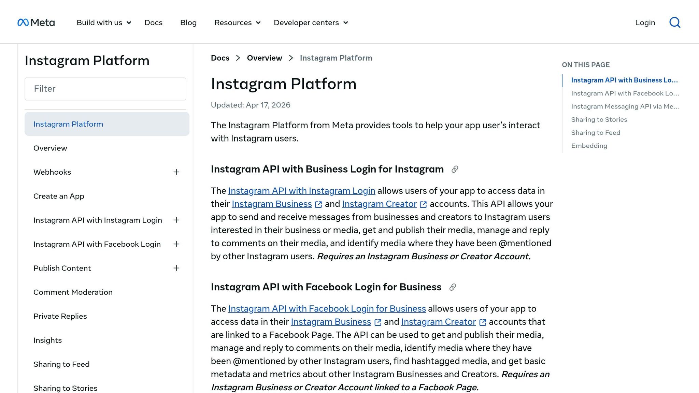Image resolution: width=699 pixels, height=393 pixels.
Task: Expand Instagram API with Instagram Login section
Action: [x=176, y=220]
